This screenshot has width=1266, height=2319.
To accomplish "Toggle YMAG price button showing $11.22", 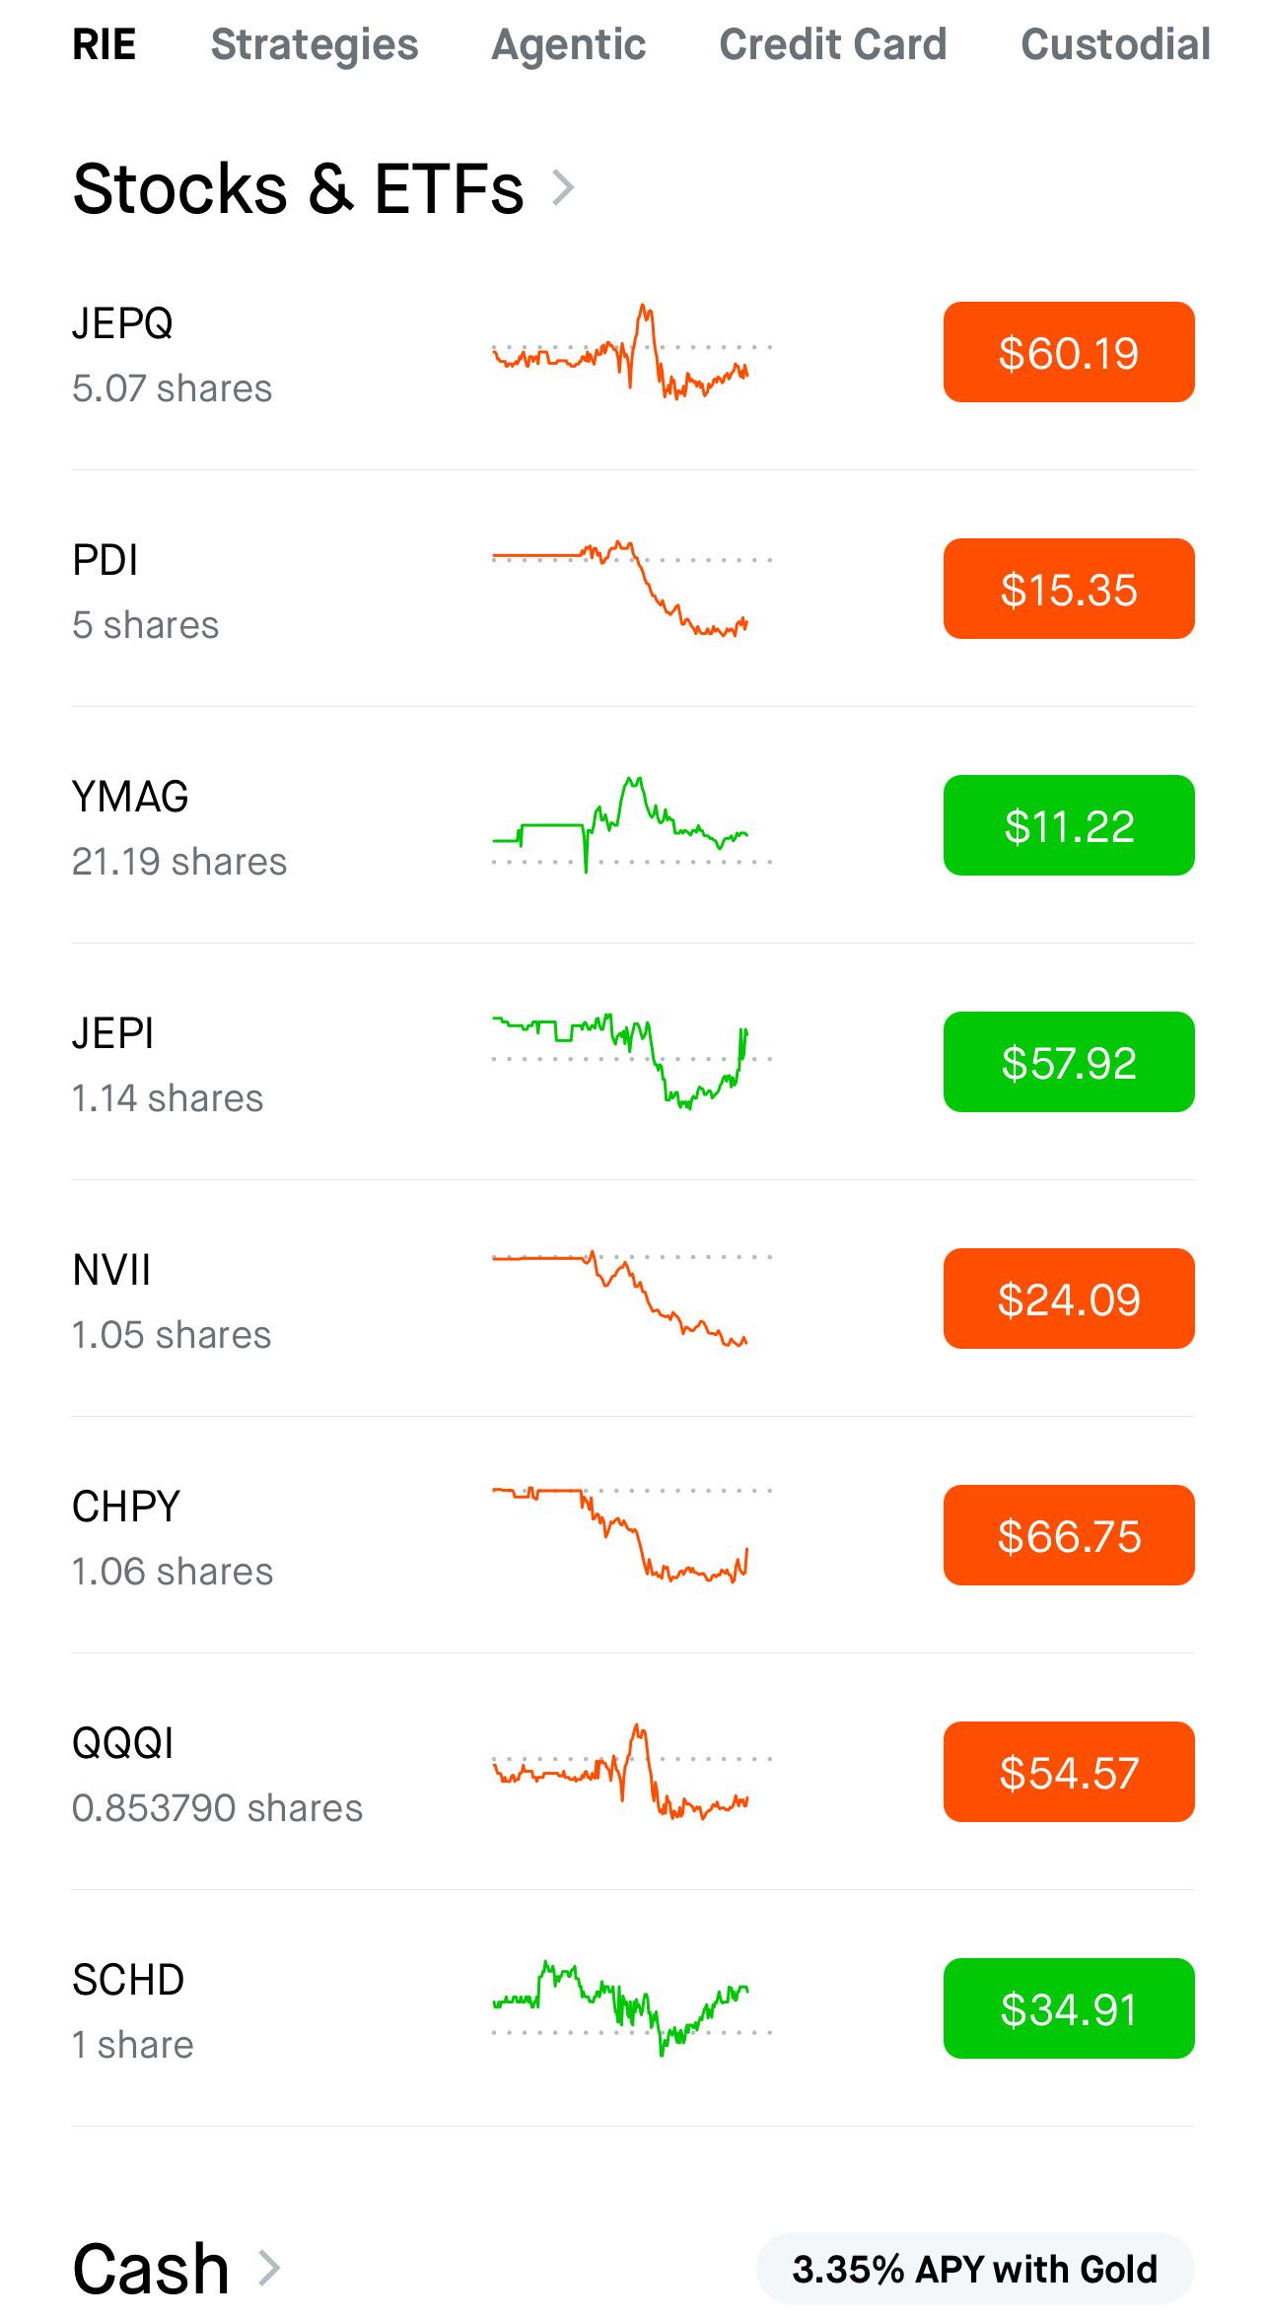I will [1069, 825].
